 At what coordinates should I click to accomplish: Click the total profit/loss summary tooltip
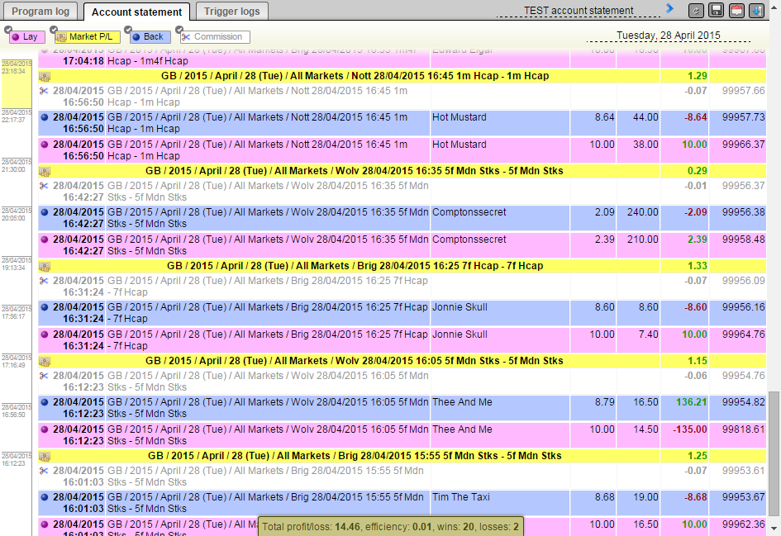(390, 527)
